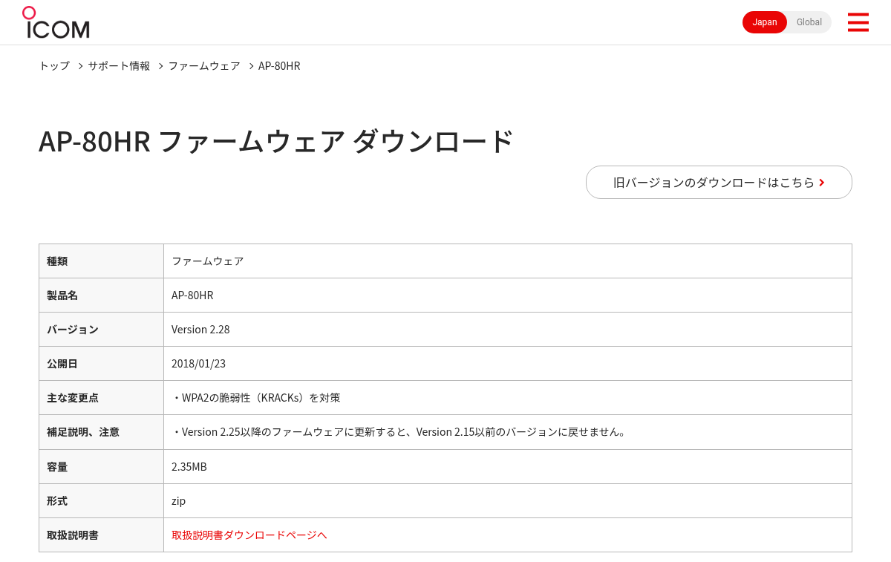Screen dimensions: 891x562
Task: Open the red hamburger menu
Action: click(858, 22)
